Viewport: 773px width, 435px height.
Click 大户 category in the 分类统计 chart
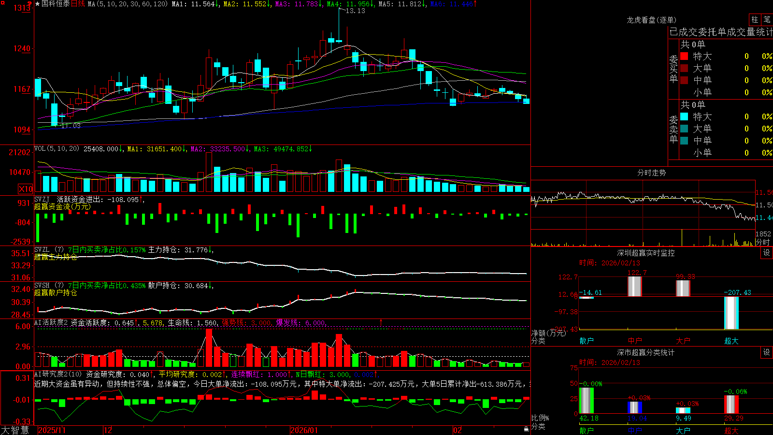[683, 431]
